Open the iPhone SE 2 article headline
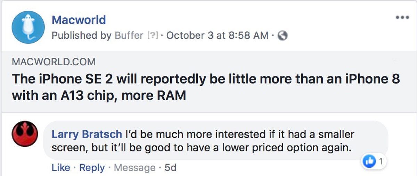 coord(206,87)
